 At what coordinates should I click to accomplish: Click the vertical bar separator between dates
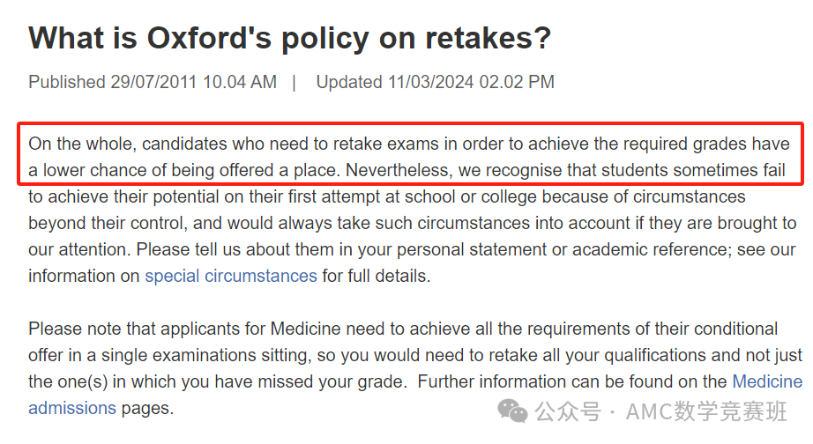coord(294,83)
